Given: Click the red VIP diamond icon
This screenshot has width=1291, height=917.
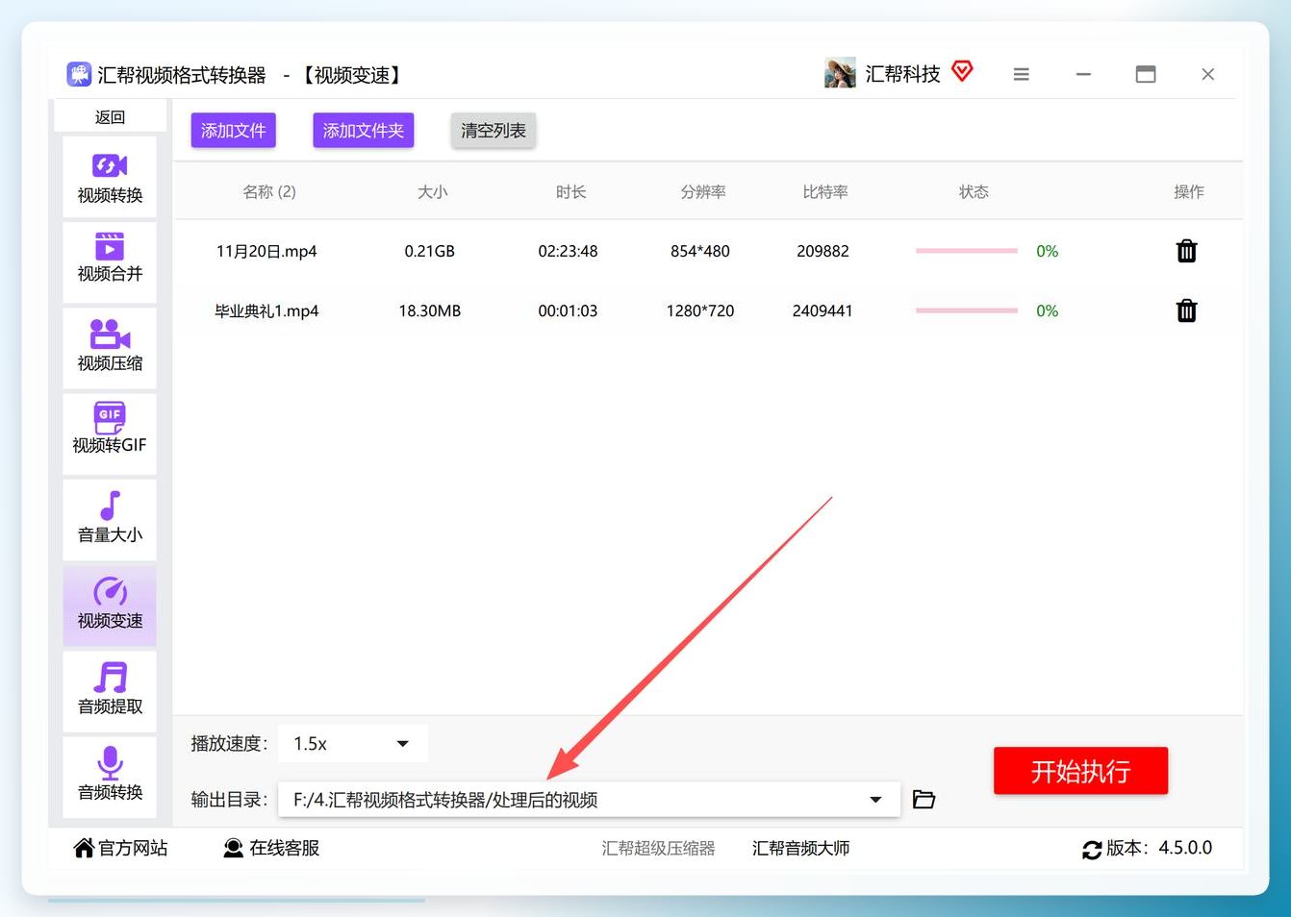Looking at the screenshot, I should click(962, 71).
